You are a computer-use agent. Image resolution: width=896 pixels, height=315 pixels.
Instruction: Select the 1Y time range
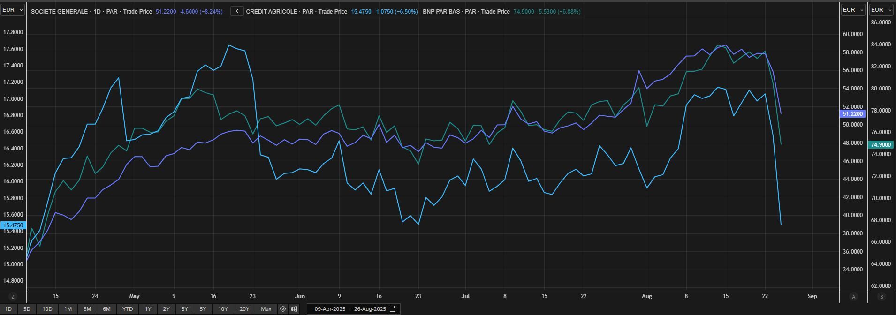148,309
